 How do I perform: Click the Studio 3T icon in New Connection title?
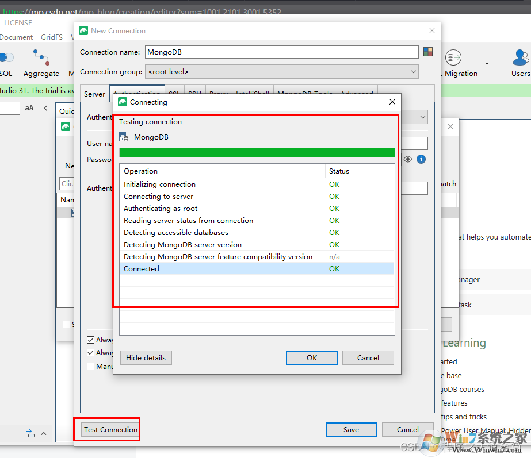tap(83, 30)
